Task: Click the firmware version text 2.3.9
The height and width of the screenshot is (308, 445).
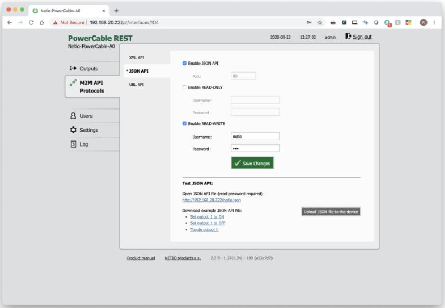Action: pyautogui.click(x=241, y=258)
